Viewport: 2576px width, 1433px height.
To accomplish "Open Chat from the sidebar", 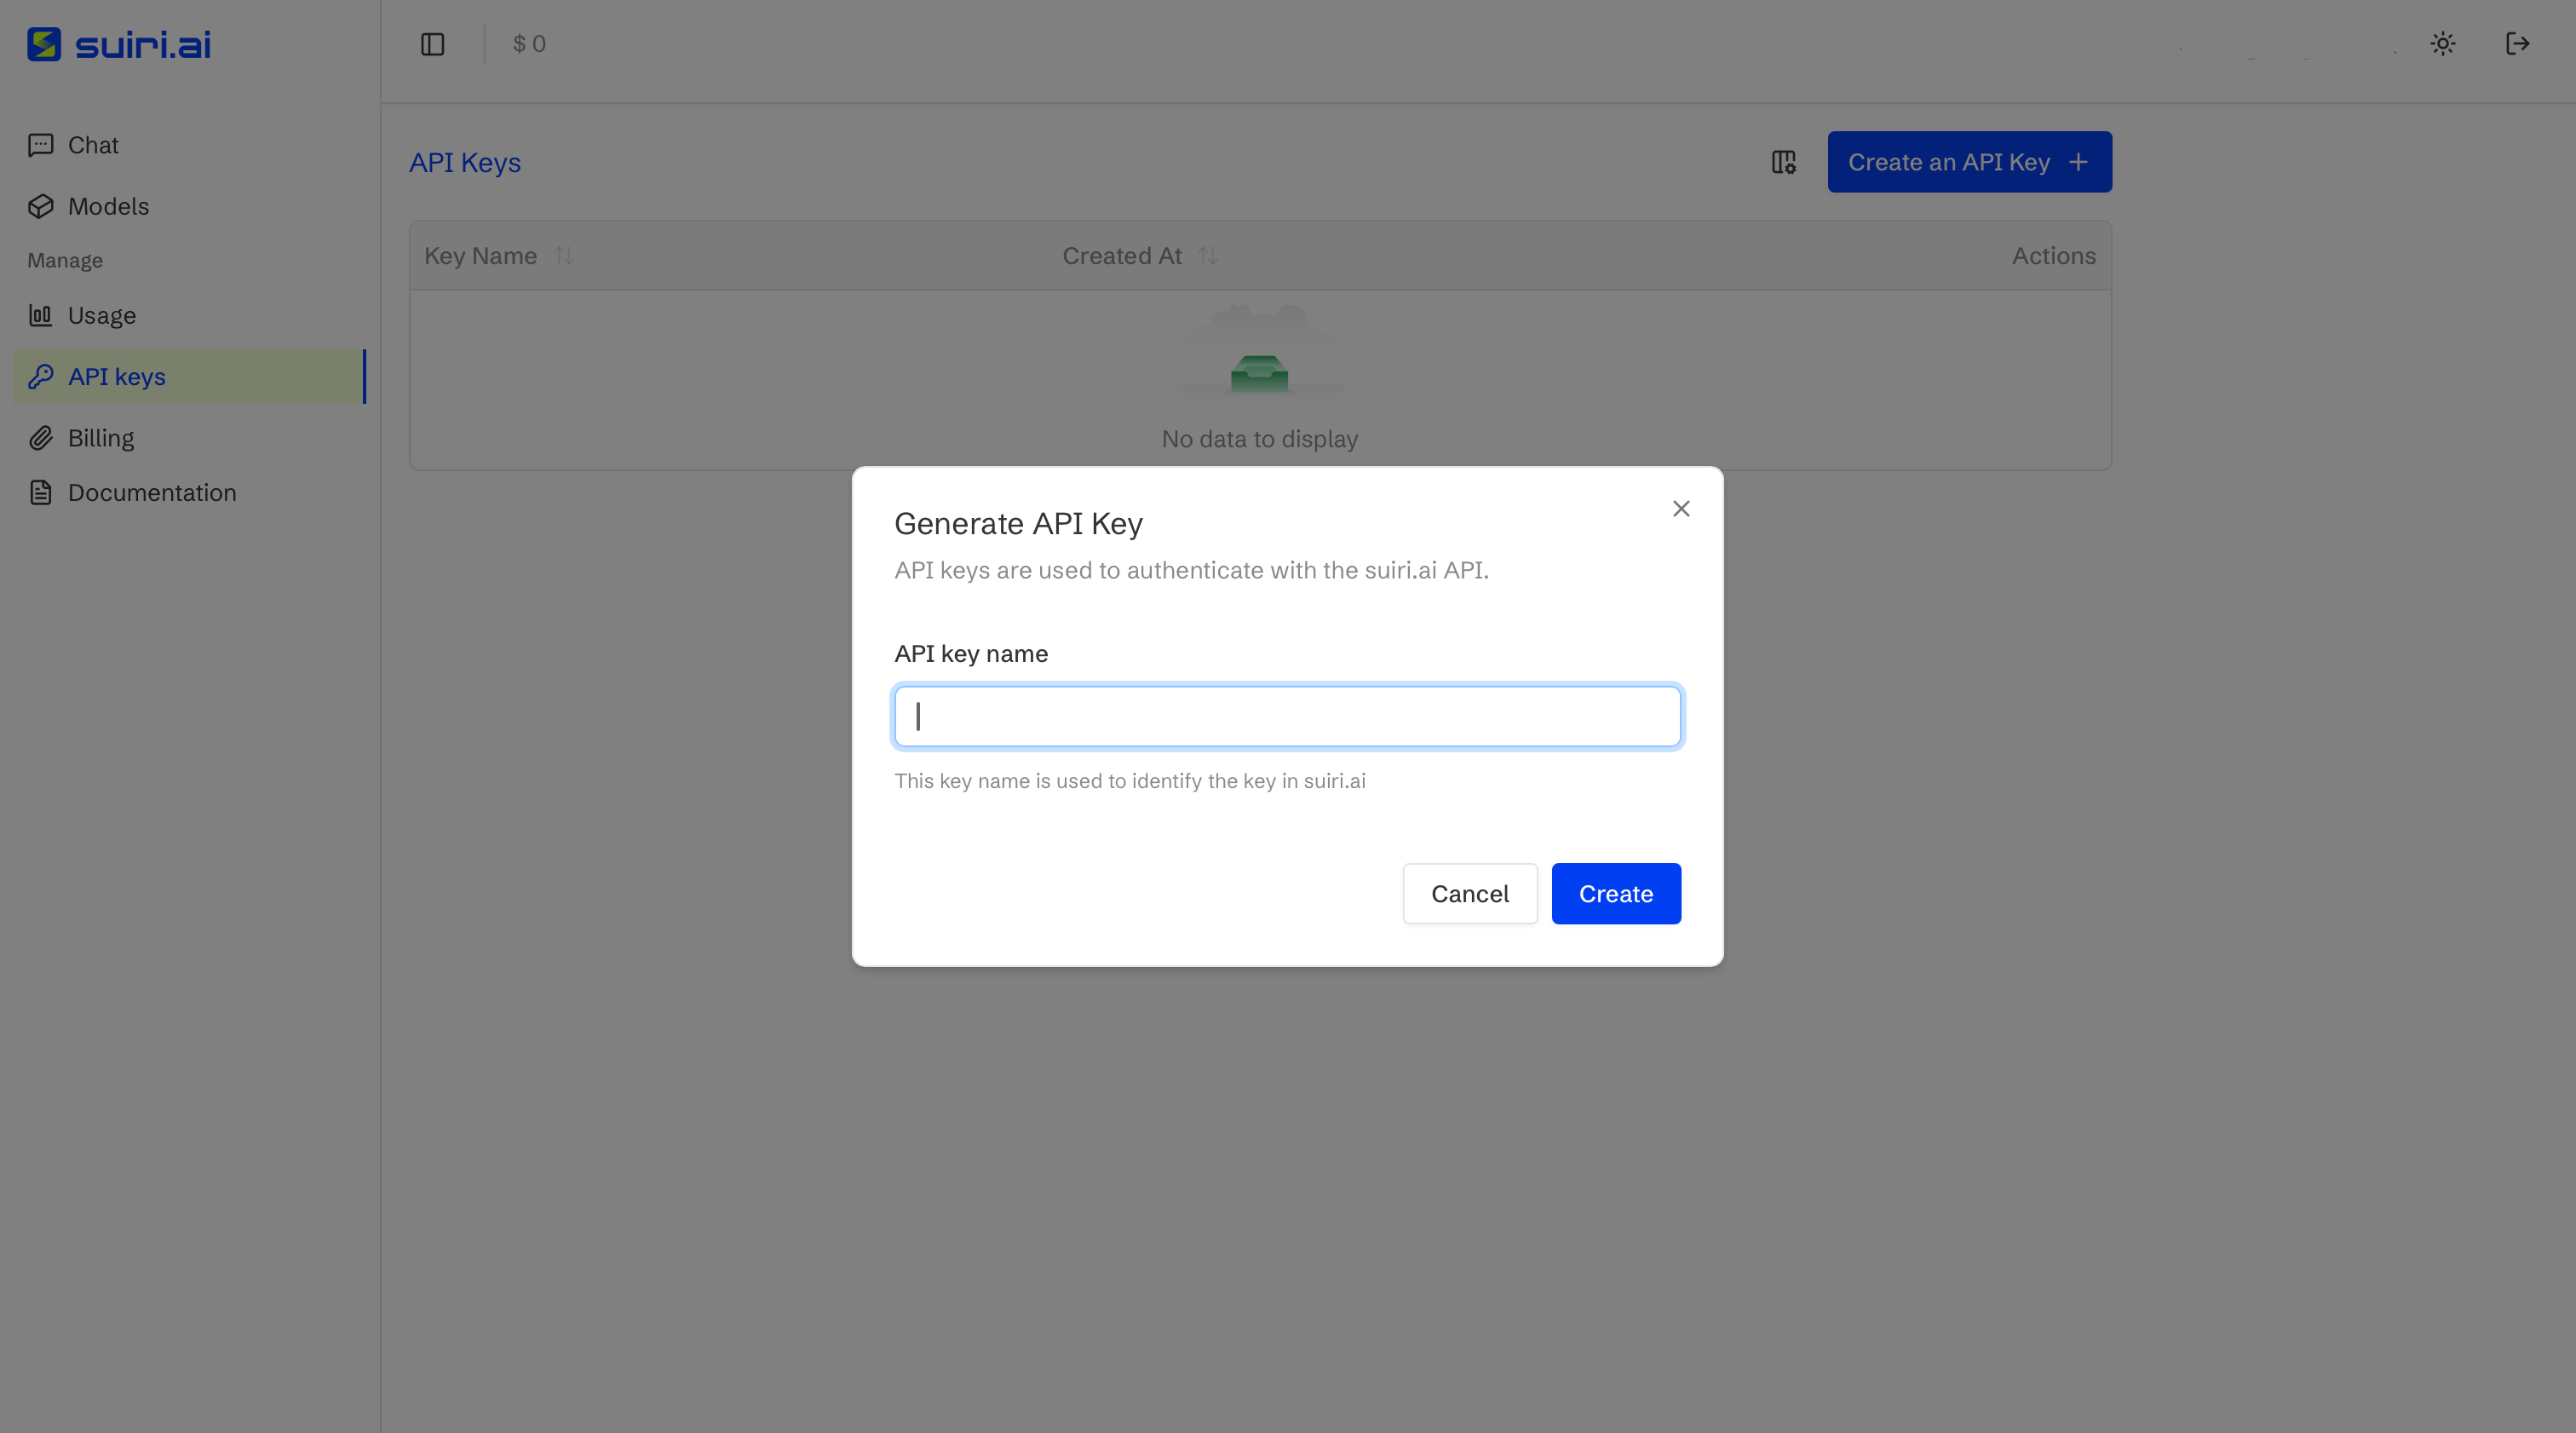I will coord(190,145).
